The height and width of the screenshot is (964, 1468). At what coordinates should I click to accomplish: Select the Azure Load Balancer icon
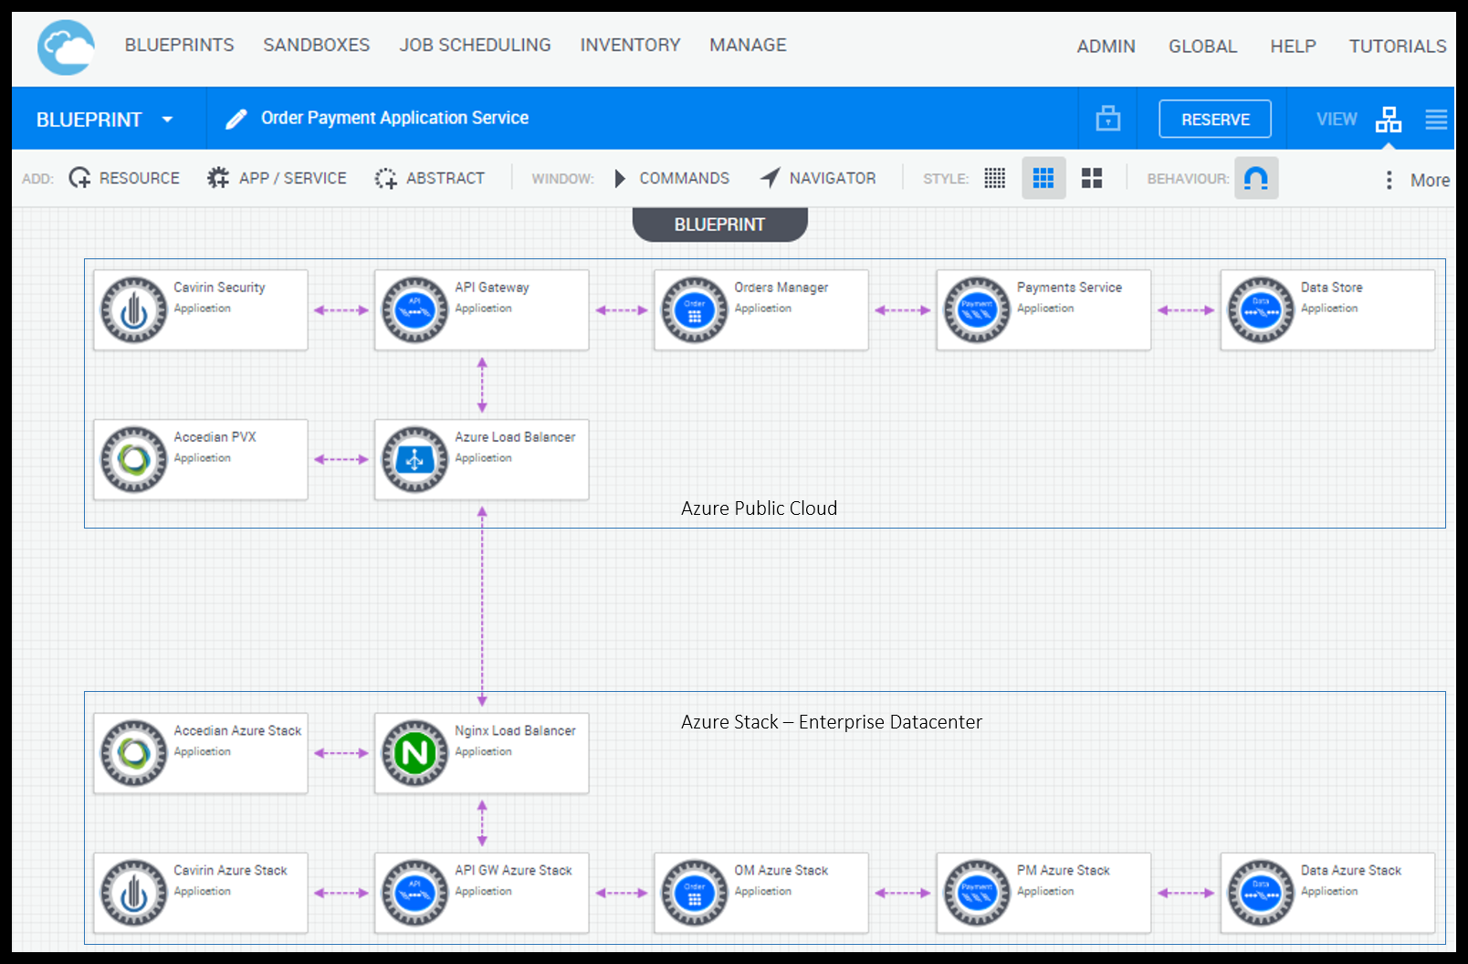tap(415, 459)
